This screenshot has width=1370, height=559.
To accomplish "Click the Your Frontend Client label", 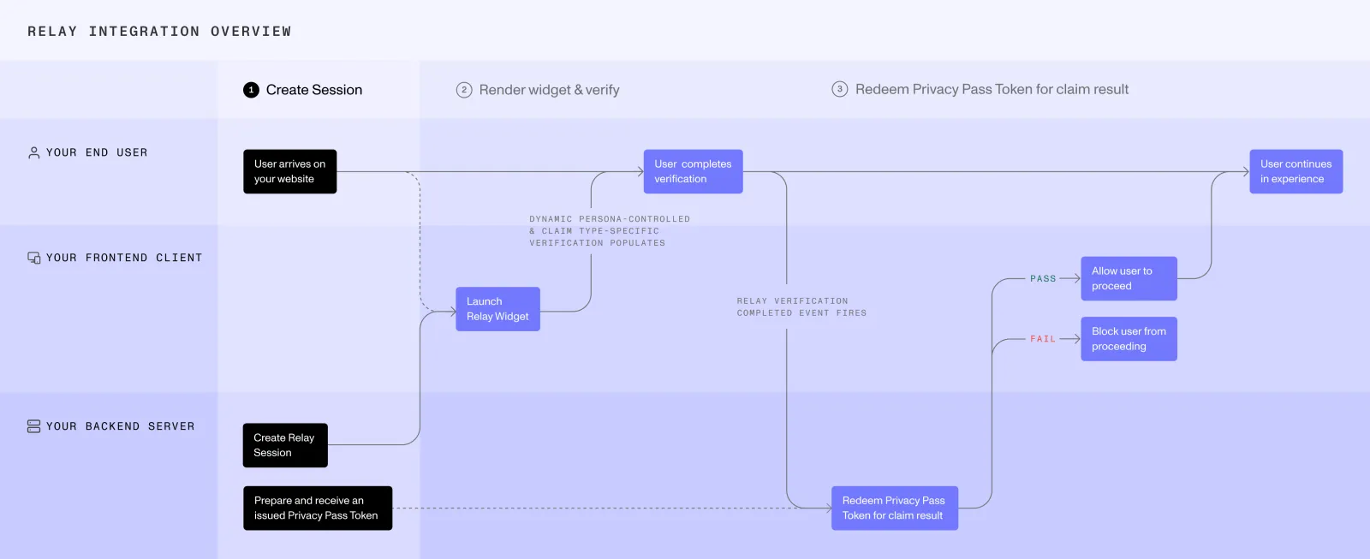I will click(x=124, y=258).
